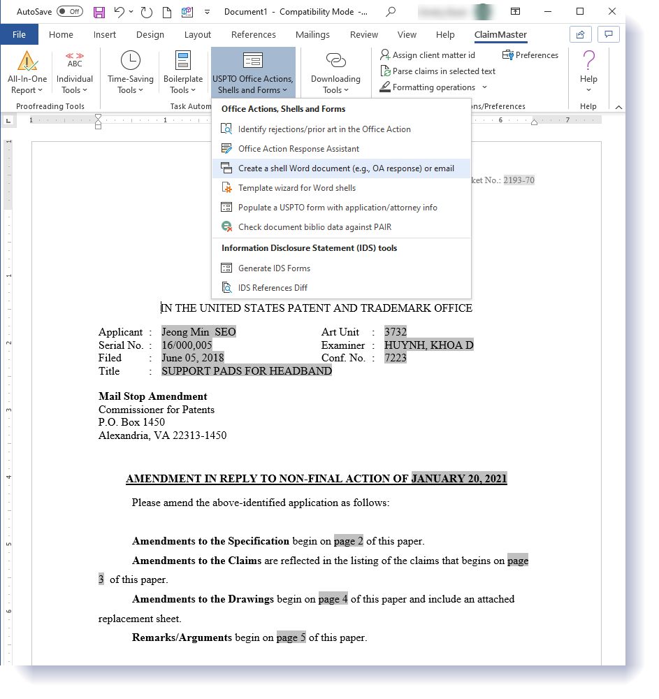Open the File tab
659x699 pixels.
[x=19, y=35]
